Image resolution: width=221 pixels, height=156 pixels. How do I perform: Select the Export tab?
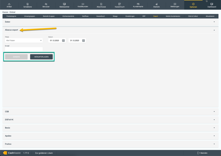click(156, 16)
